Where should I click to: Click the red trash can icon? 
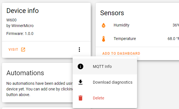(x=80, y=98)
